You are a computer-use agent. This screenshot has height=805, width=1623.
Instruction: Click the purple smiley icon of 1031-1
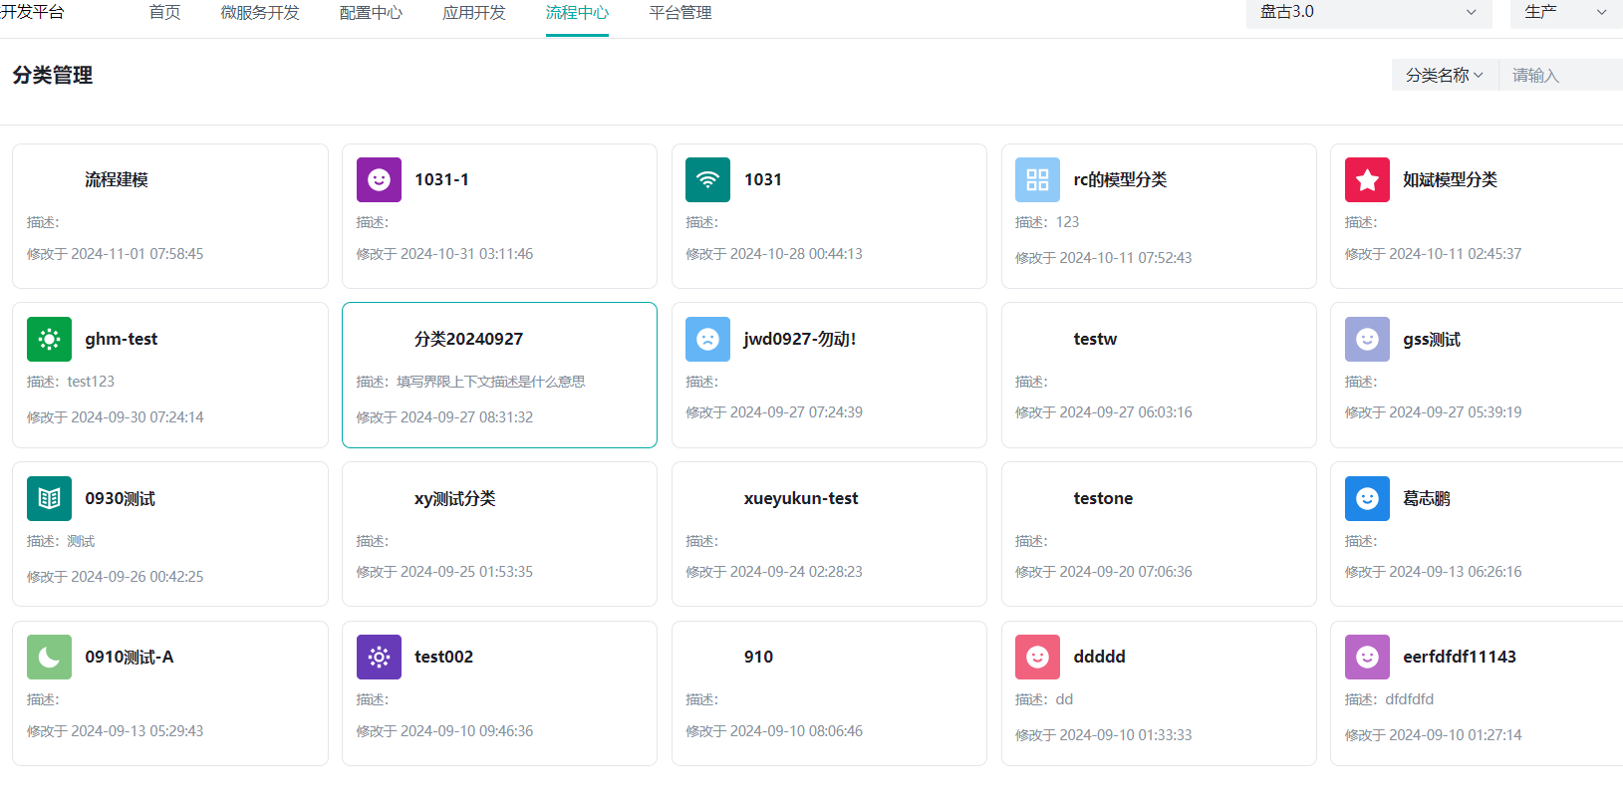pyautogui.click(x=379, y=179)
